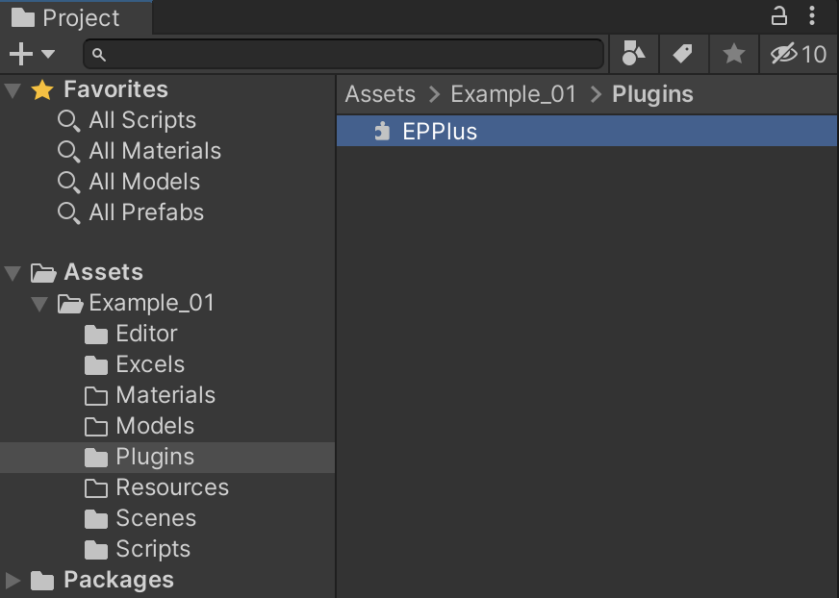Focus the project search field
Screen dimensions: 839x598
point(343,54)
